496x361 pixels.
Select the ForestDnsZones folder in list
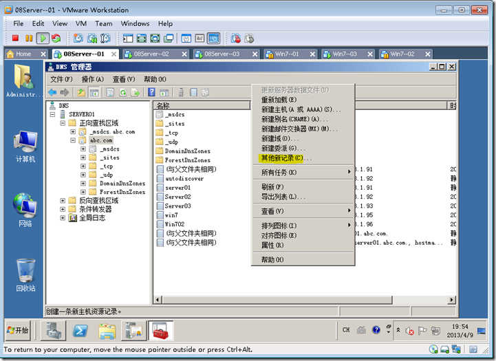(x=188, y=160)
